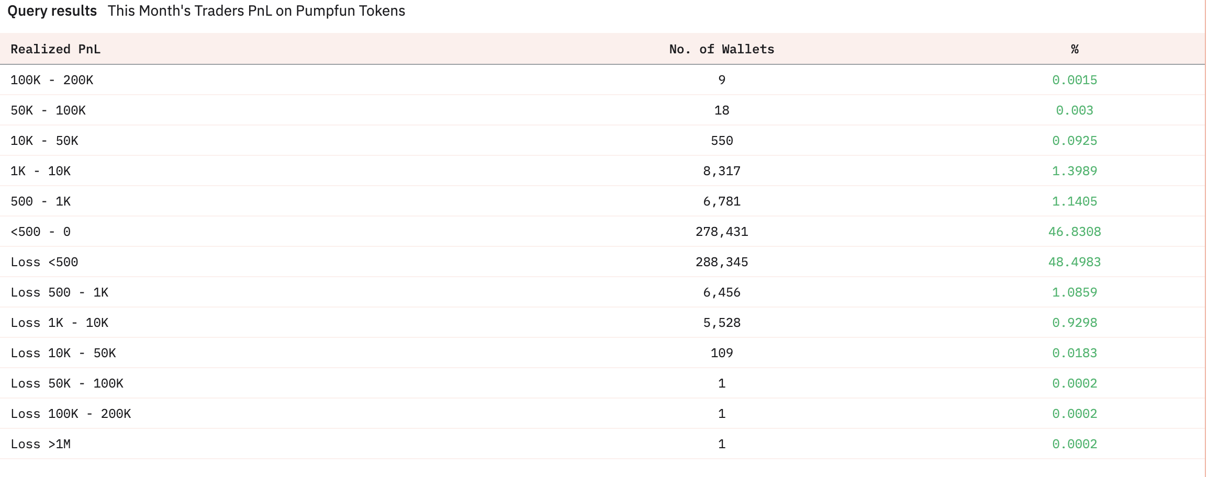Click the 0.0183 percentage value
The width and height of the screenshot is (1208, 477).
tap(1074, 353)
